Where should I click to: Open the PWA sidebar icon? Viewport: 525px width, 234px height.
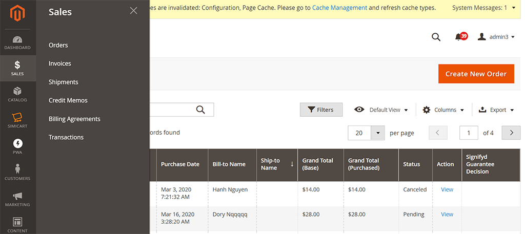coord(17,146)
